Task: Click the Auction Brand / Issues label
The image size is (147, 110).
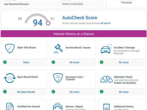Action: [x=78, y=47]
